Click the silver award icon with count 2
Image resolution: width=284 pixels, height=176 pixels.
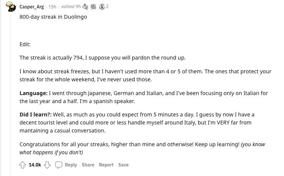(101, 6)
